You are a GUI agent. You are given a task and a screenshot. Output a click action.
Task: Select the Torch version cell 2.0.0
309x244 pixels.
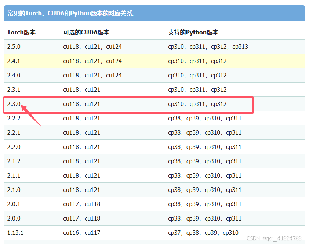point(32,218)
